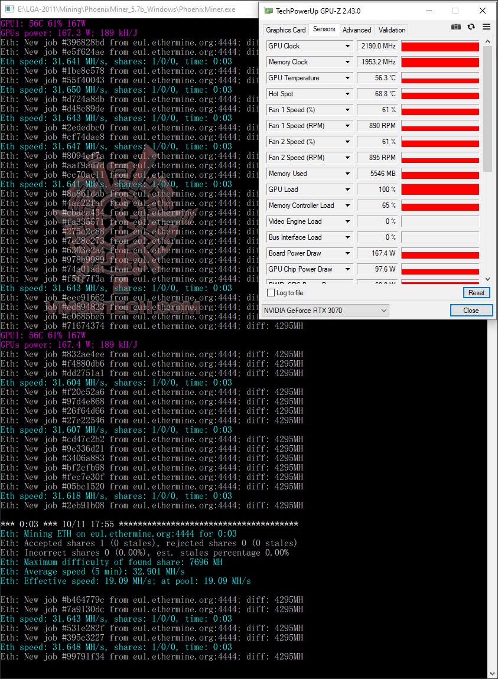Click the PhoenixMiner.exe window title path

coord(126,9)
